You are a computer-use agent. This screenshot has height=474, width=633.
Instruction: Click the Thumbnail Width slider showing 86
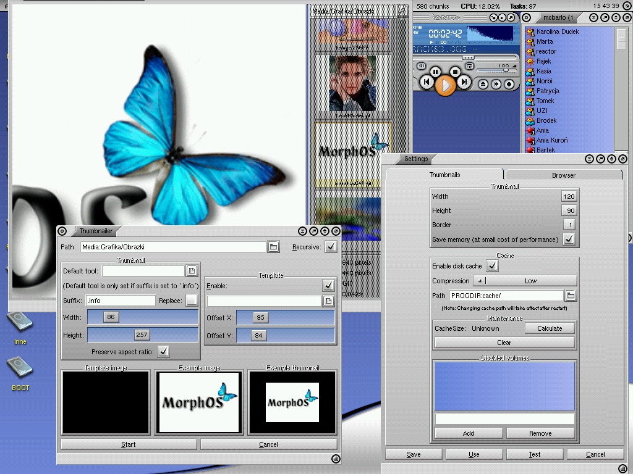click(143, 317)
